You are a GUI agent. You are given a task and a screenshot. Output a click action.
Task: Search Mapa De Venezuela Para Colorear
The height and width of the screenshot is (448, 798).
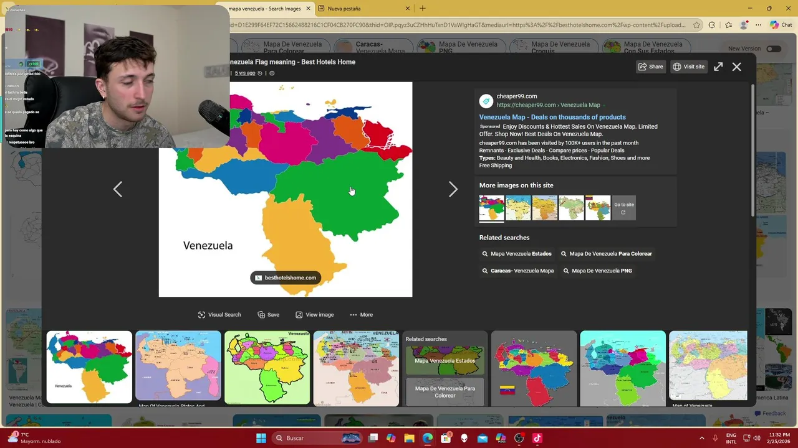tap(607, 254)
